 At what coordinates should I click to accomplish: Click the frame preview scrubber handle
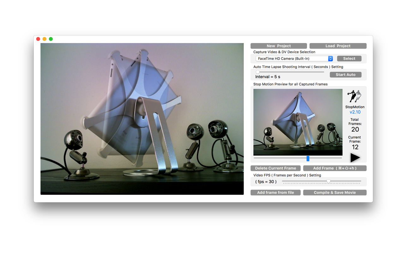tap(308, 158)
